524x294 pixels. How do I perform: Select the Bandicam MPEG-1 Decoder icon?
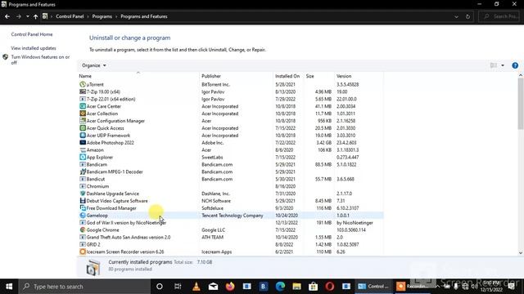[x=83, y=171]
